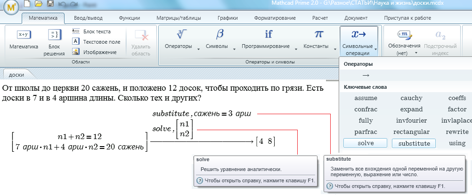The height and width of the screenshot is (195, 472).
Task: Insert the solve keyword
Action: (x=366, y=143)
